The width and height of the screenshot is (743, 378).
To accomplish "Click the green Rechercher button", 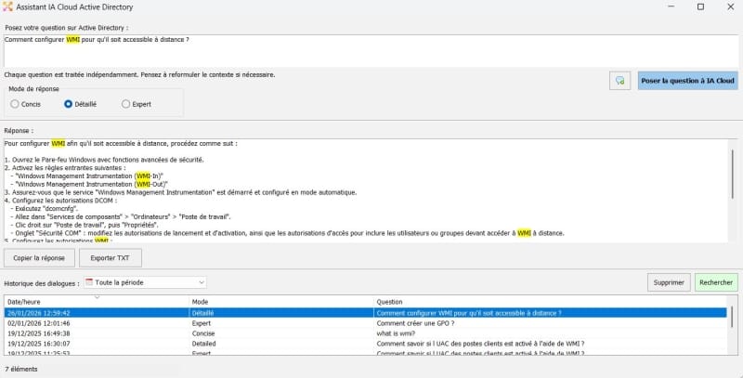I will (x=715, y=281).
